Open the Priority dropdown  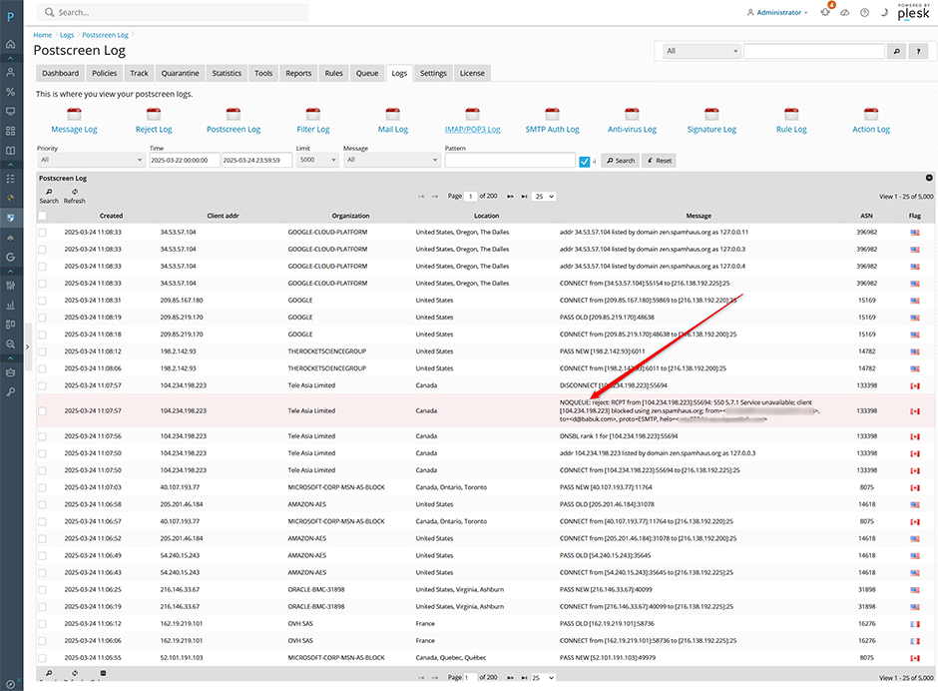(91, 160)
